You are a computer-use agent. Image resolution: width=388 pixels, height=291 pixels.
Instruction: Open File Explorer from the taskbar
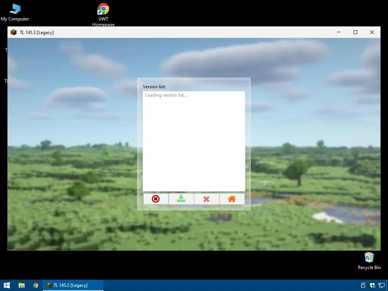pyautogui.click(x=22, y=285)
